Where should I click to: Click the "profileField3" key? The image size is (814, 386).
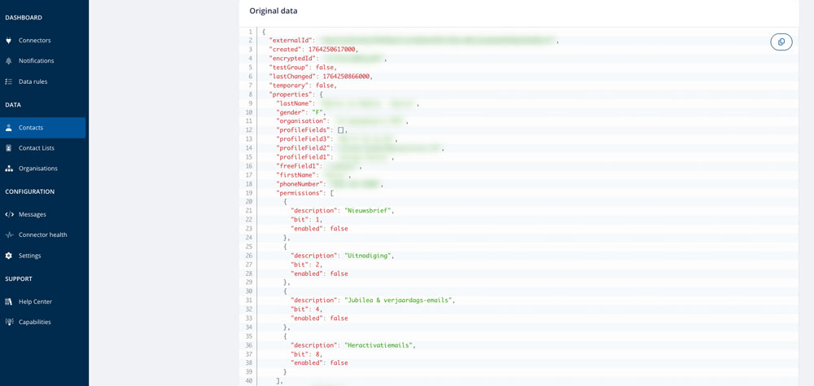pyautogui.click(x=304, y=139)
